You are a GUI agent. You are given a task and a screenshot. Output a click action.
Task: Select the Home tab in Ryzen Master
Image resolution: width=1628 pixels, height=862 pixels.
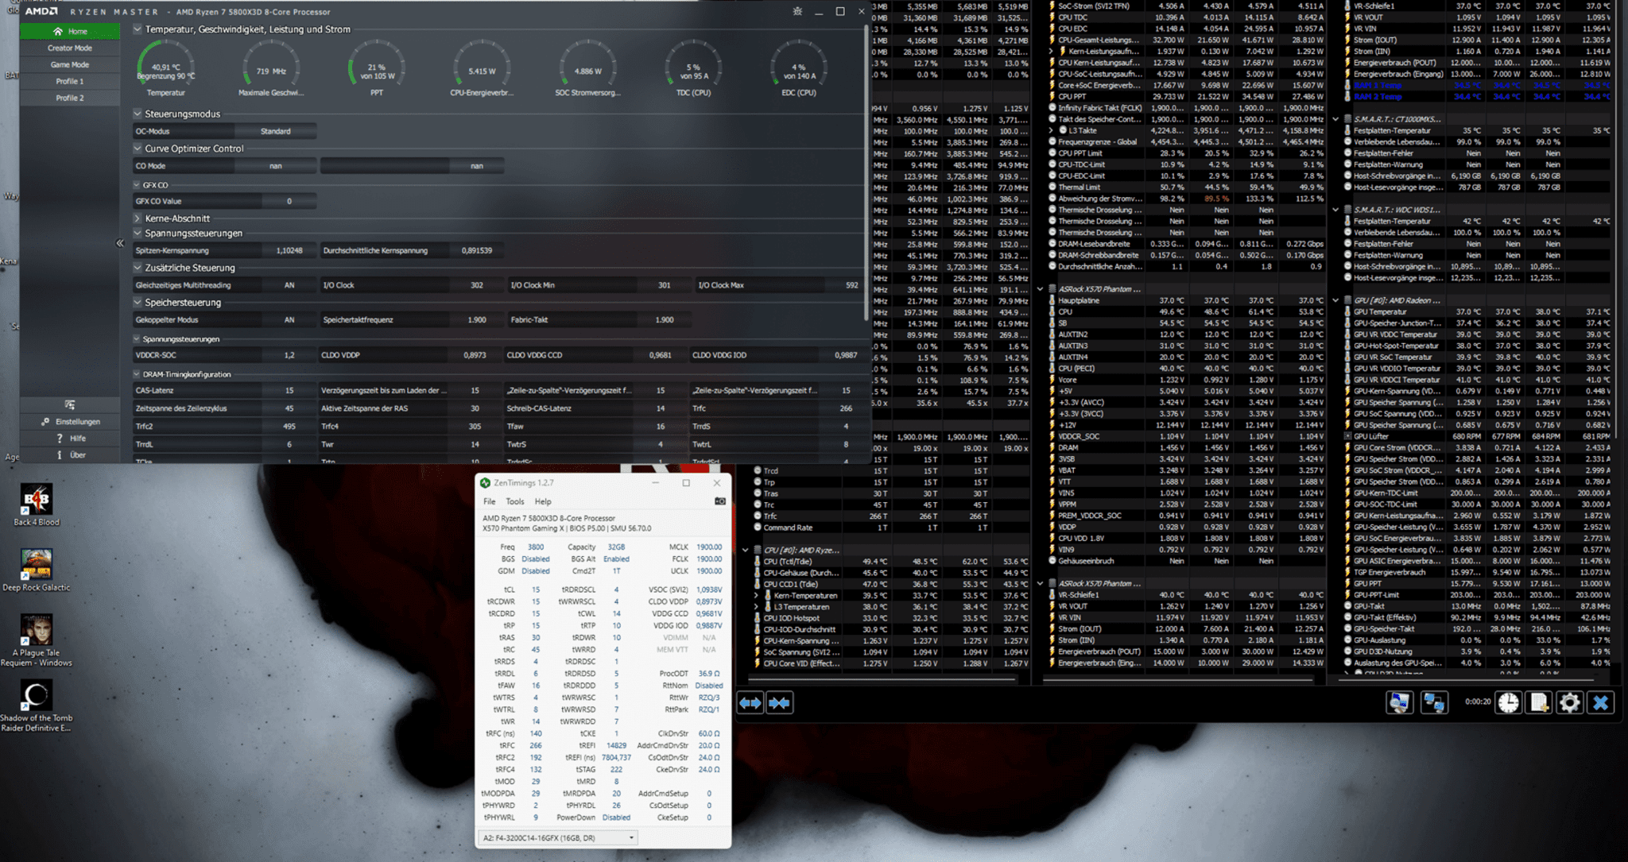70,32
